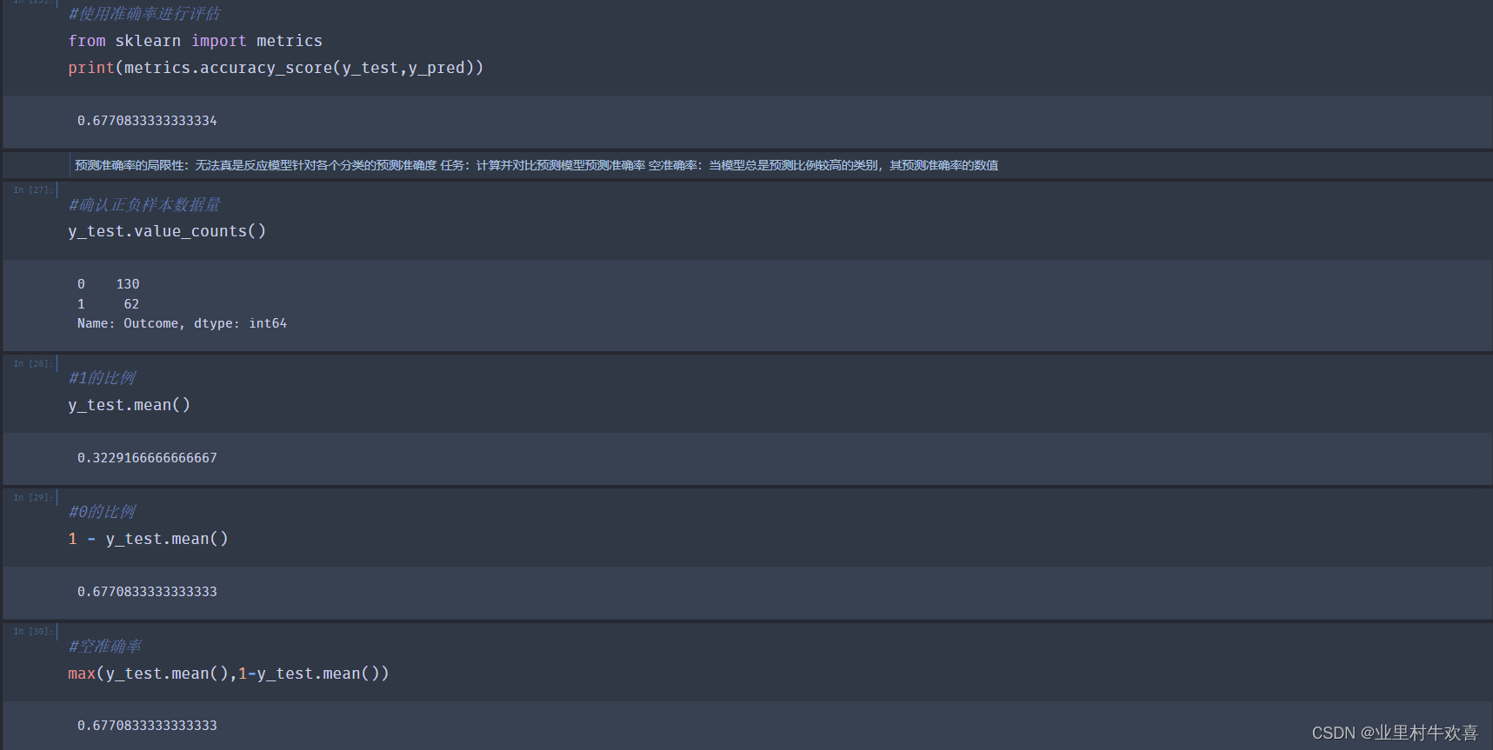Click the In [30] cell prompt
The image size is (1493, 750).
33,631
